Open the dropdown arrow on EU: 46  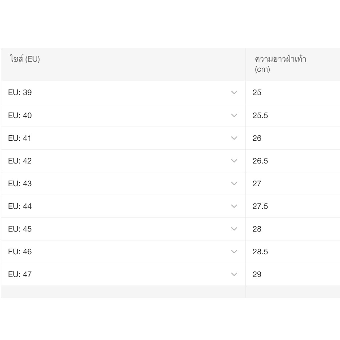point(234,252)
